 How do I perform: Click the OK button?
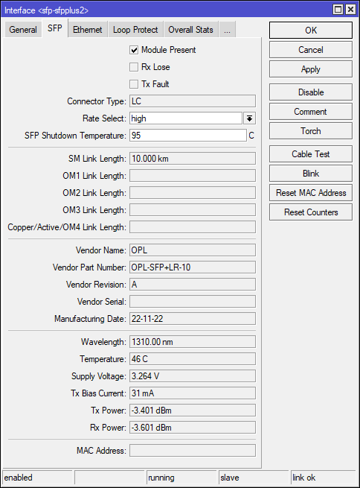(x=311, y=31)
